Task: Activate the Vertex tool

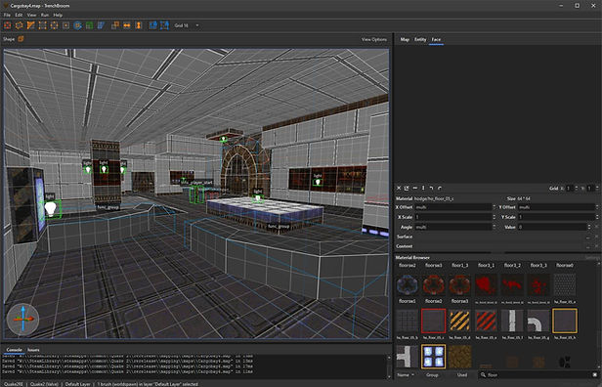Action: [x=43, y=25]
